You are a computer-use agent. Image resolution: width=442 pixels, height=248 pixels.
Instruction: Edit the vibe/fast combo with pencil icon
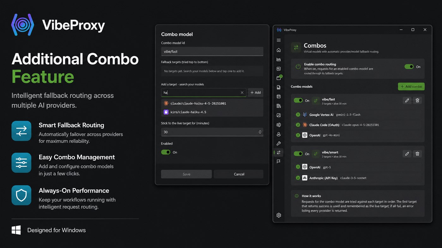(407, 101)
